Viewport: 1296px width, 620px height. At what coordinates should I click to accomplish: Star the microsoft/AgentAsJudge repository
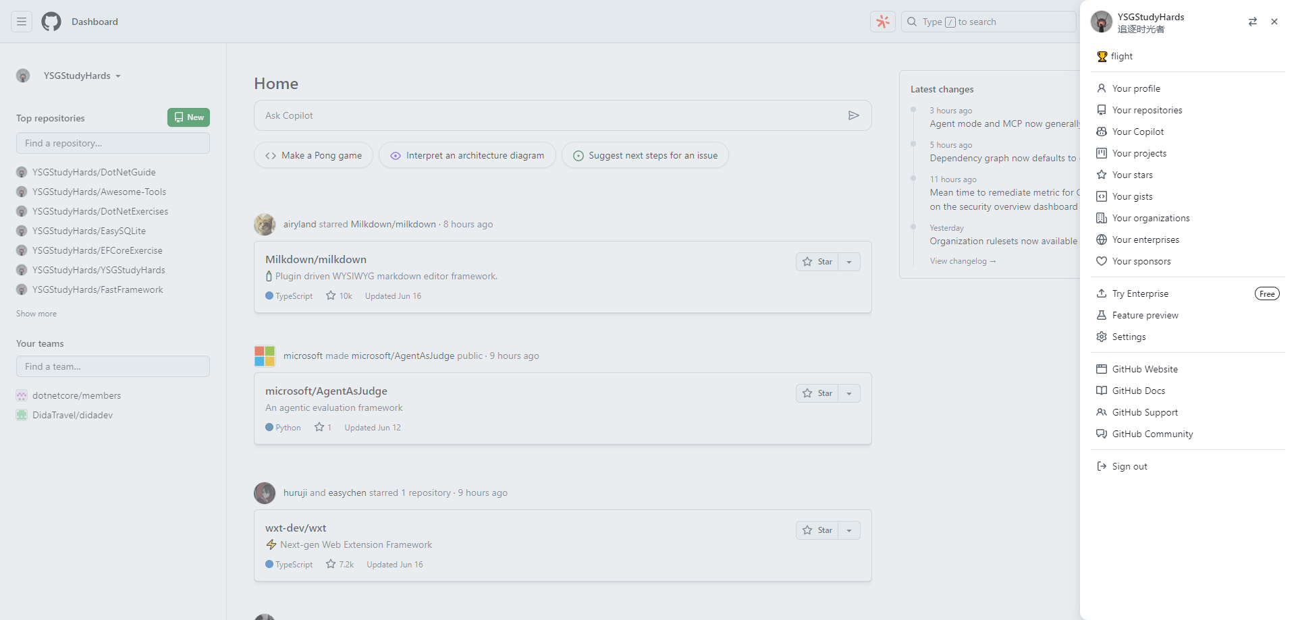817,393
